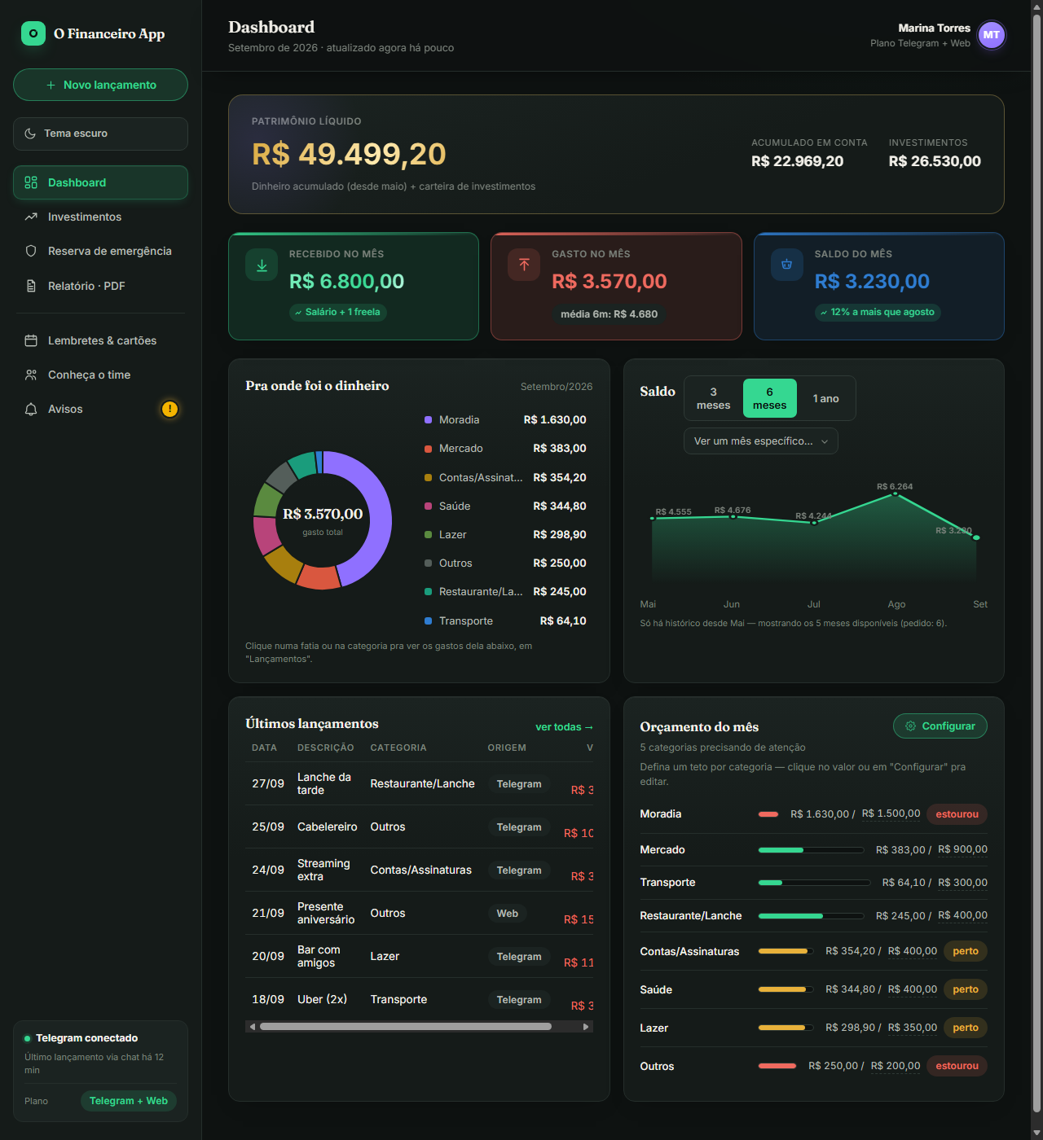Select the 3 meses range option
Image resolution: width=1043 pixels, height=1140 pixels.
[x=713, y=398]
